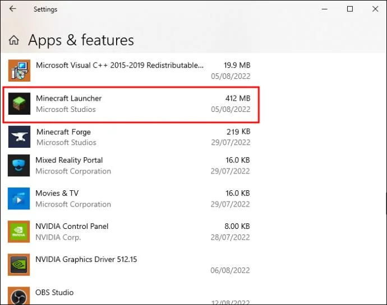
Task: Select the NVIDIA Control Panel entry
Action: click(x=129, y=232)
